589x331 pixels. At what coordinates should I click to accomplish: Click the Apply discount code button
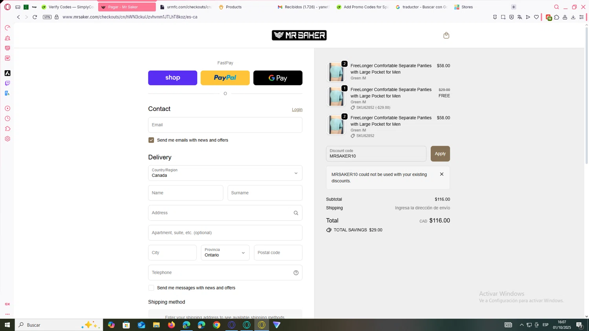pos(440,154)
